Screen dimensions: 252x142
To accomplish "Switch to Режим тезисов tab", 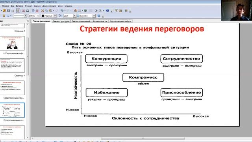I will click(100, 21).
